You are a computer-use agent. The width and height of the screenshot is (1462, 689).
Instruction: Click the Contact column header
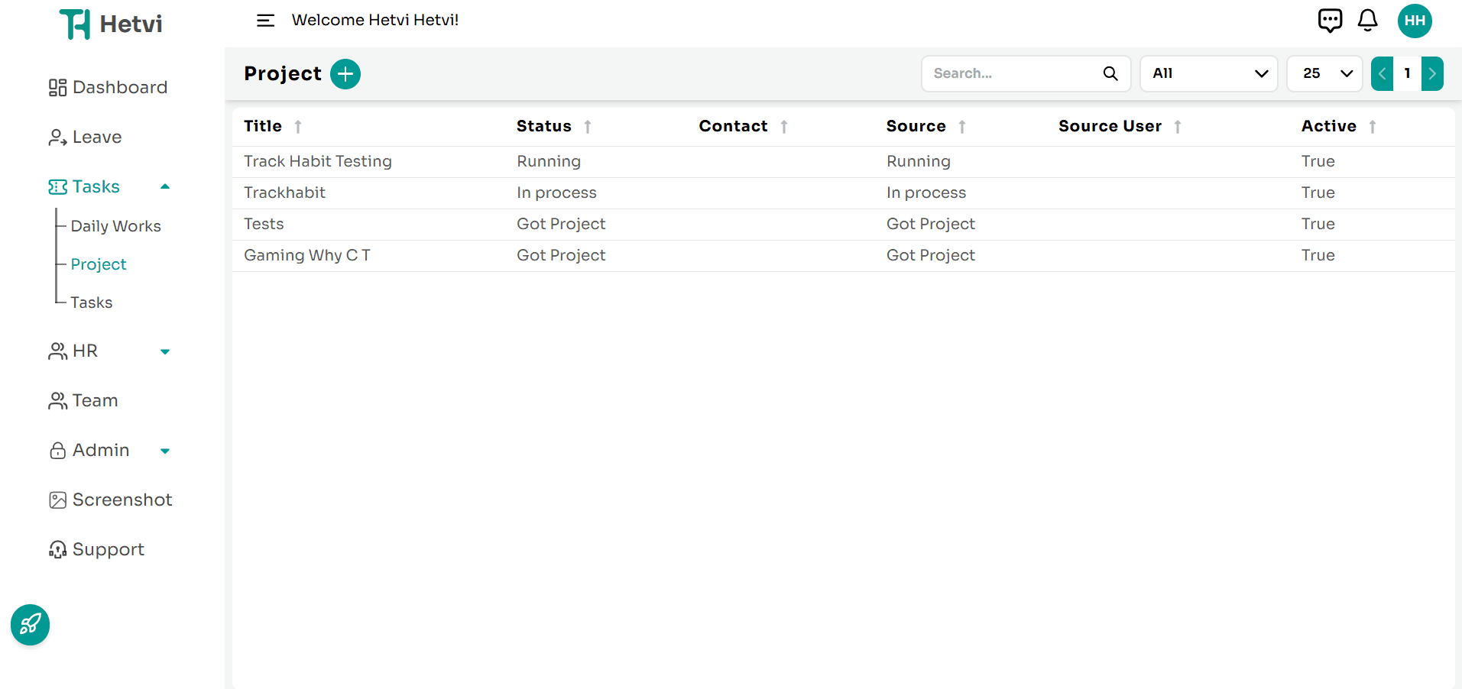734,127
